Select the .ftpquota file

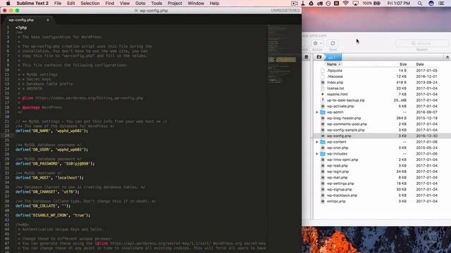tap(335, 70)
